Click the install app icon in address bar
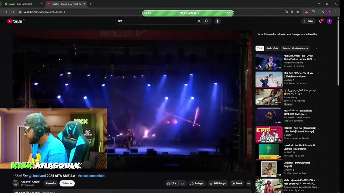Viewport: 344px width, 193px height. [286, 12]
